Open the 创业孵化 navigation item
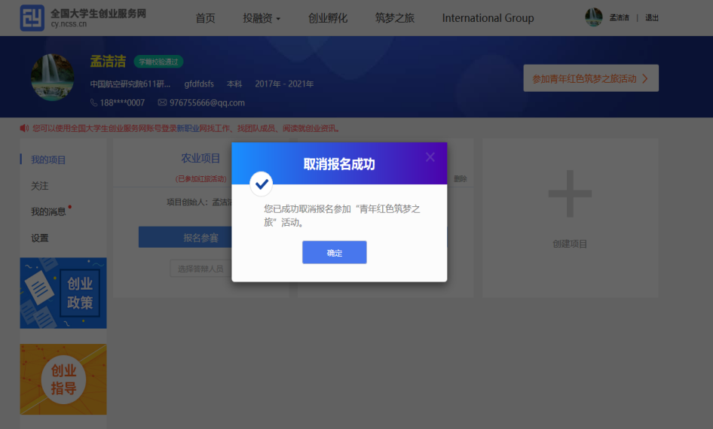Image resolution: width=713 pixels, height=429 pixels. 328,18
